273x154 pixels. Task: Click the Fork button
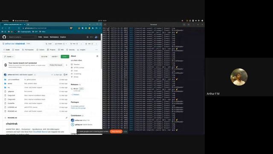74,44
